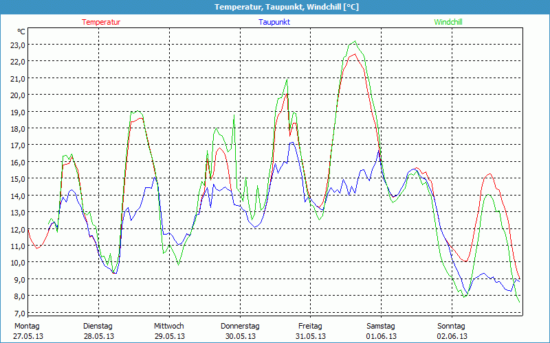
Task: Click the 10,0 y-axis value
Action: pos(18,262)
